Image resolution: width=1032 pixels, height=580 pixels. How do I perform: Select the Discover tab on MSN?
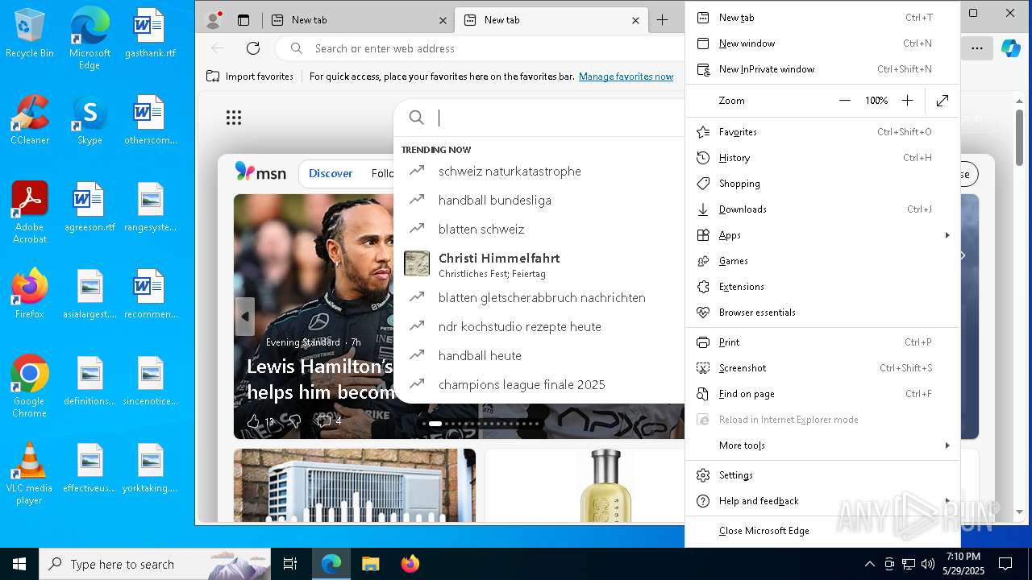(x=331, y=173)
